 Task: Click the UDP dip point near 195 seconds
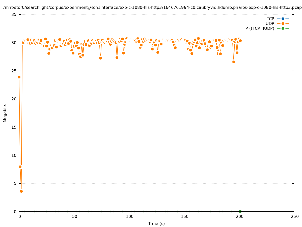tap(234, 62)
